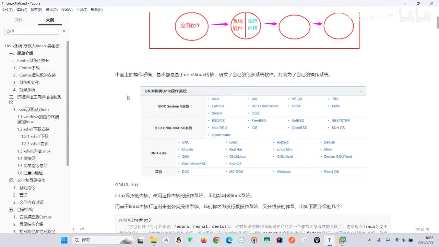This screenshot has width=439, height=247.
Task: Go to outline item 3、系统初始化
Action: (x=26, y=82)
